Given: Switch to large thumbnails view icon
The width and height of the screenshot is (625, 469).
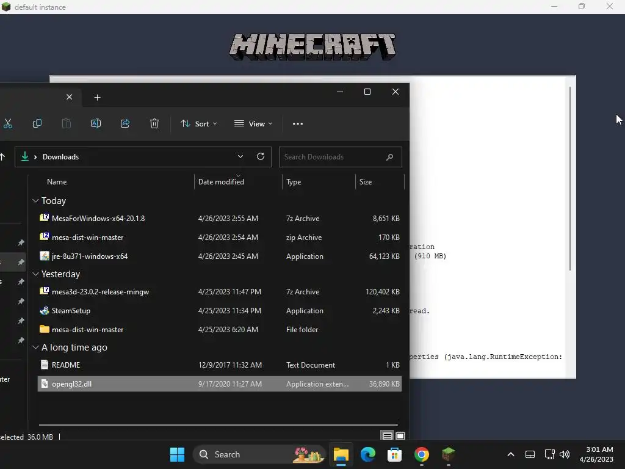Looking at the screenshot, I should pyautogui.click(x=400, y=436).
